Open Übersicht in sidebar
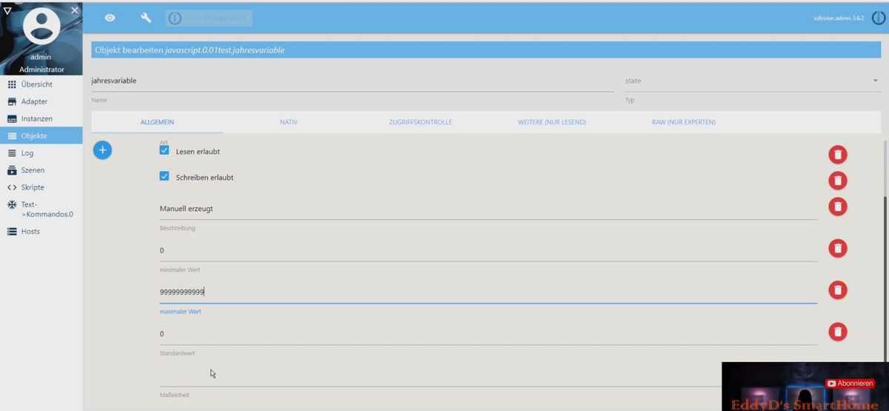This screenshot has width=889, height=411. (41, 84)
